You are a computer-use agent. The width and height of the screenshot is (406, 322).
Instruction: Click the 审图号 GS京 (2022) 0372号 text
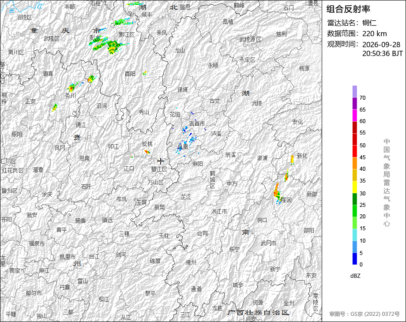point(365,314)
